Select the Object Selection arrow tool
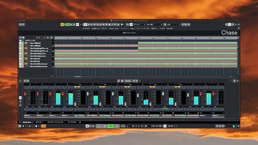This screenshot has width=258, height=145. coord(86,25)
